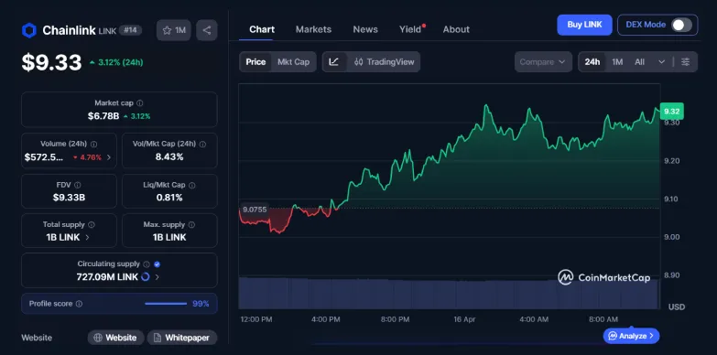Click the $9.33B FDV value
The width and height of the screenshot is (717, 355).
click(69, 198)
